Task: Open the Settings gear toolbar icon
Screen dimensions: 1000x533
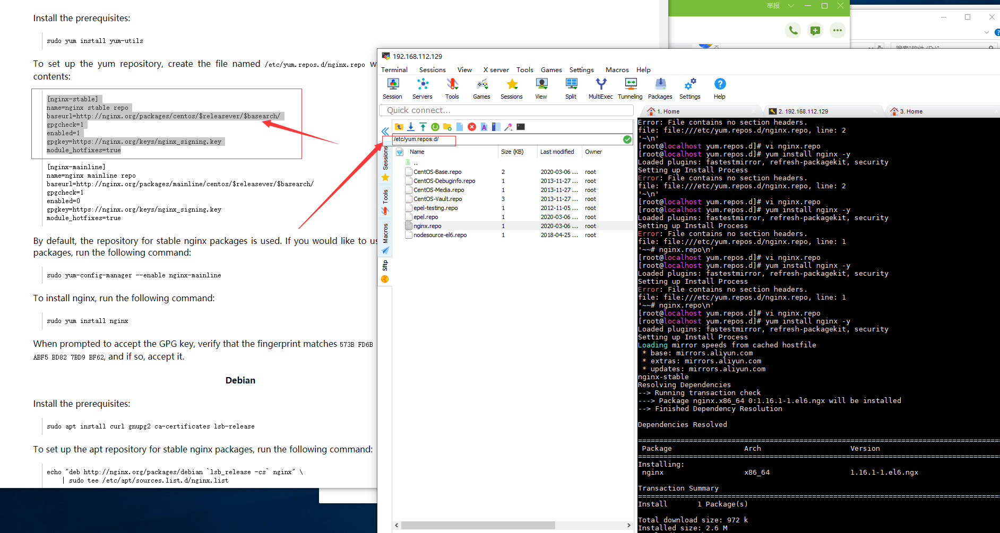Action: (690, 89)
